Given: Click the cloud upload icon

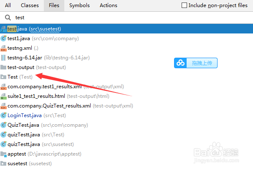Looking at the screenshot, I should 180,63.
